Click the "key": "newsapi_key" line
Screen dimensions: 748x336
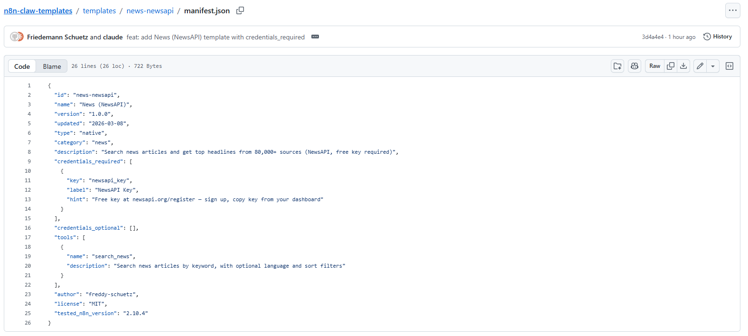(x=100, y=180)
